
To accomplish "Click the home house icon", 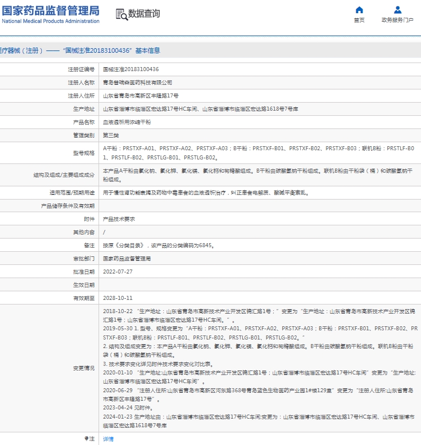I will 359,10.
